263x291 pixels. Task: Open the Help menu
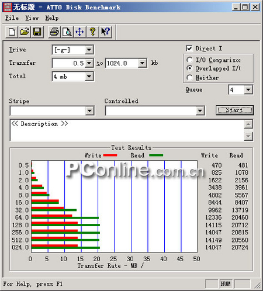pyautogui.click(x=52, y=18)
